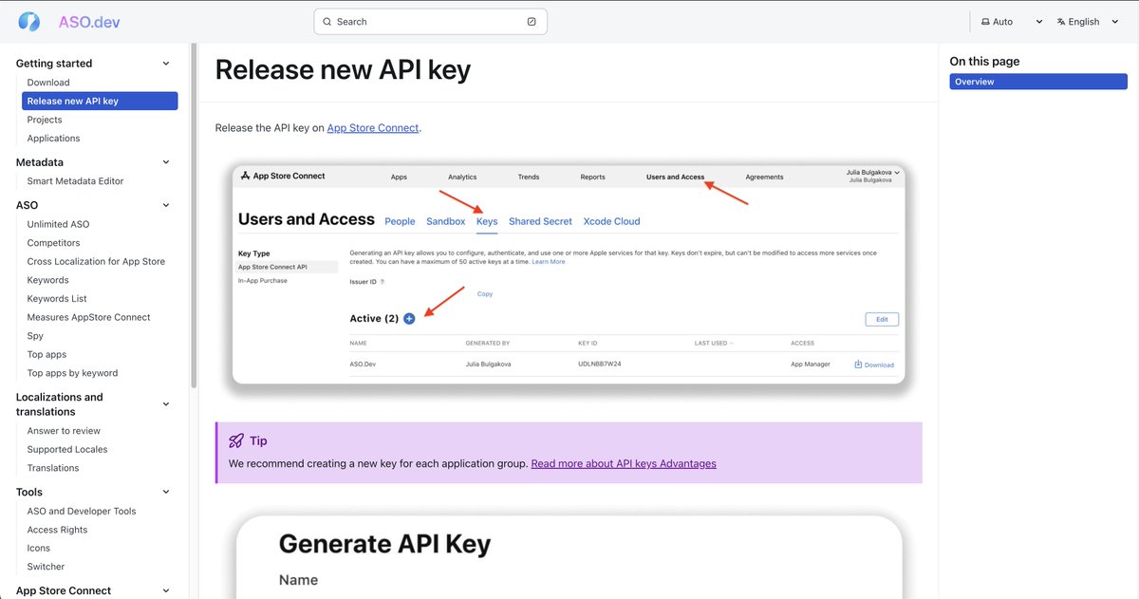Collapse the Getting started section
The height and width of the screenshot is (599, 1139).
166,64
